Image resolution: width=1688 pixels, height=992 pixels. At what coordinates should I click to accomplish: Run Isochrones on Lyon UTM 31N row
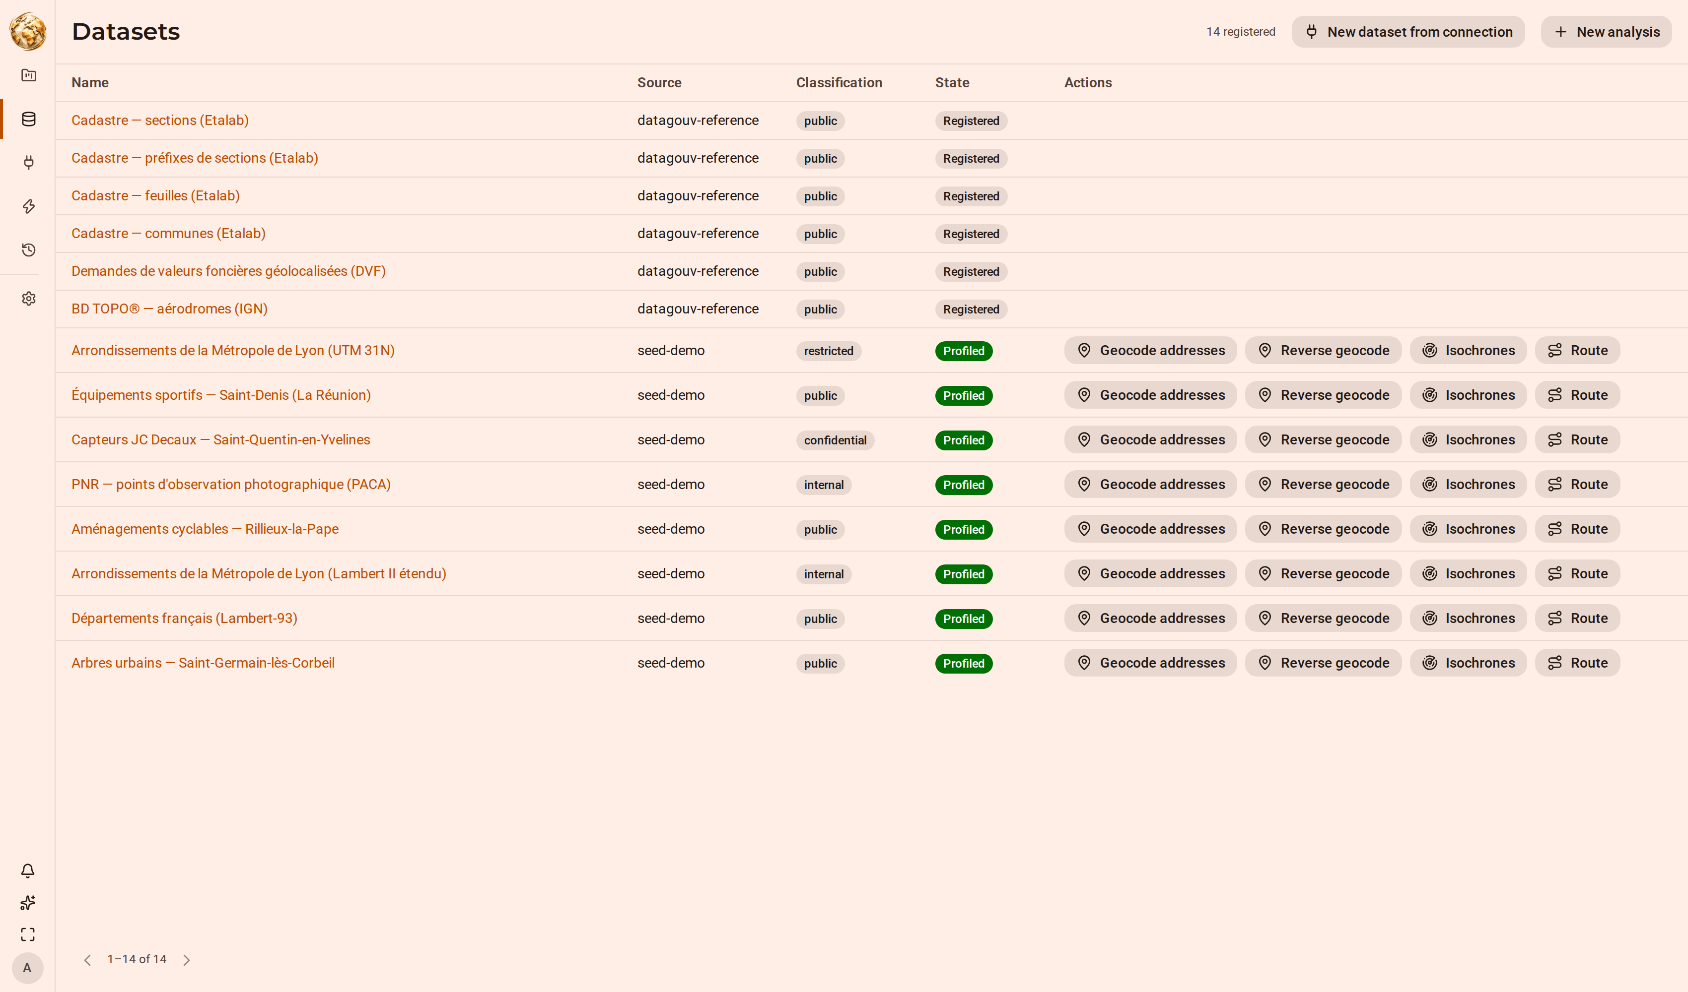pyautogui.click(x=1468, y=350)
